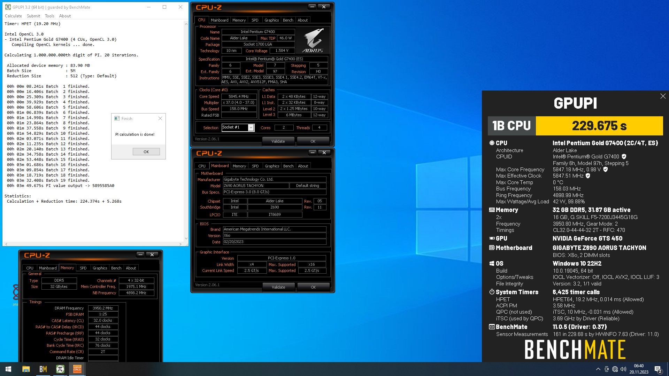Click the 229.675 s result score
669x376 pixels.
pos(599,126)
